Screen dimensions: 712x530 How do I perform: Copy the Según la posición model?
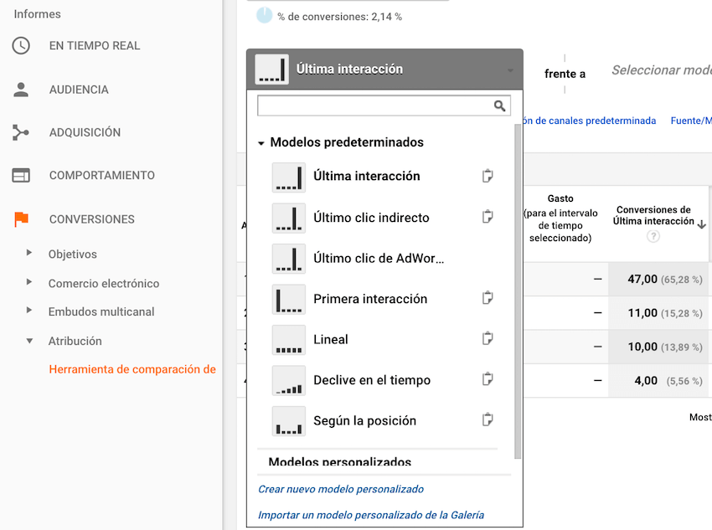click(x=488, y=419)
